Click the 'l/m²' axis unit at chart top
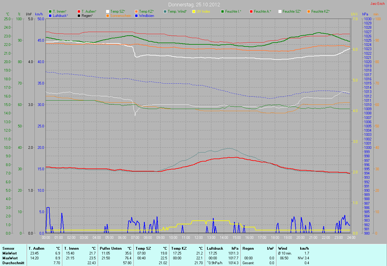This screenshot has height=266, width=387. point(29,14)
